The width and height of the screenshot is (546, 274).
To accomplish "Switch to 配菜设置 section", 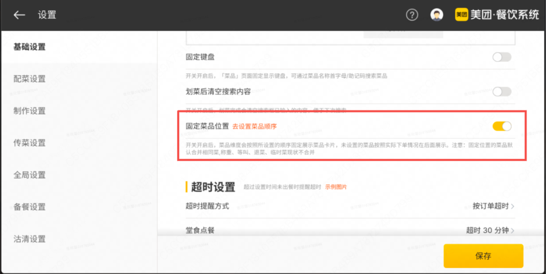I will click(29, 79).
